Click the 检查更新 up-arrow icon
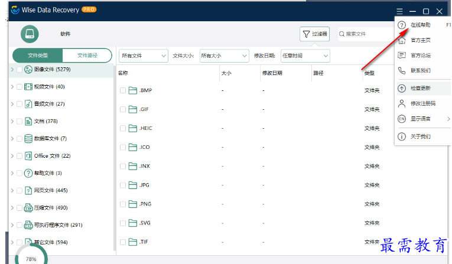The image size is (452, 264). 402,88
